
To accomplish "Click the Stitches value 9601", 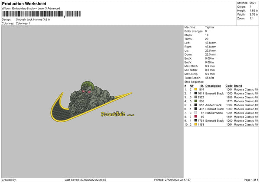I will [x=253, y=3].
